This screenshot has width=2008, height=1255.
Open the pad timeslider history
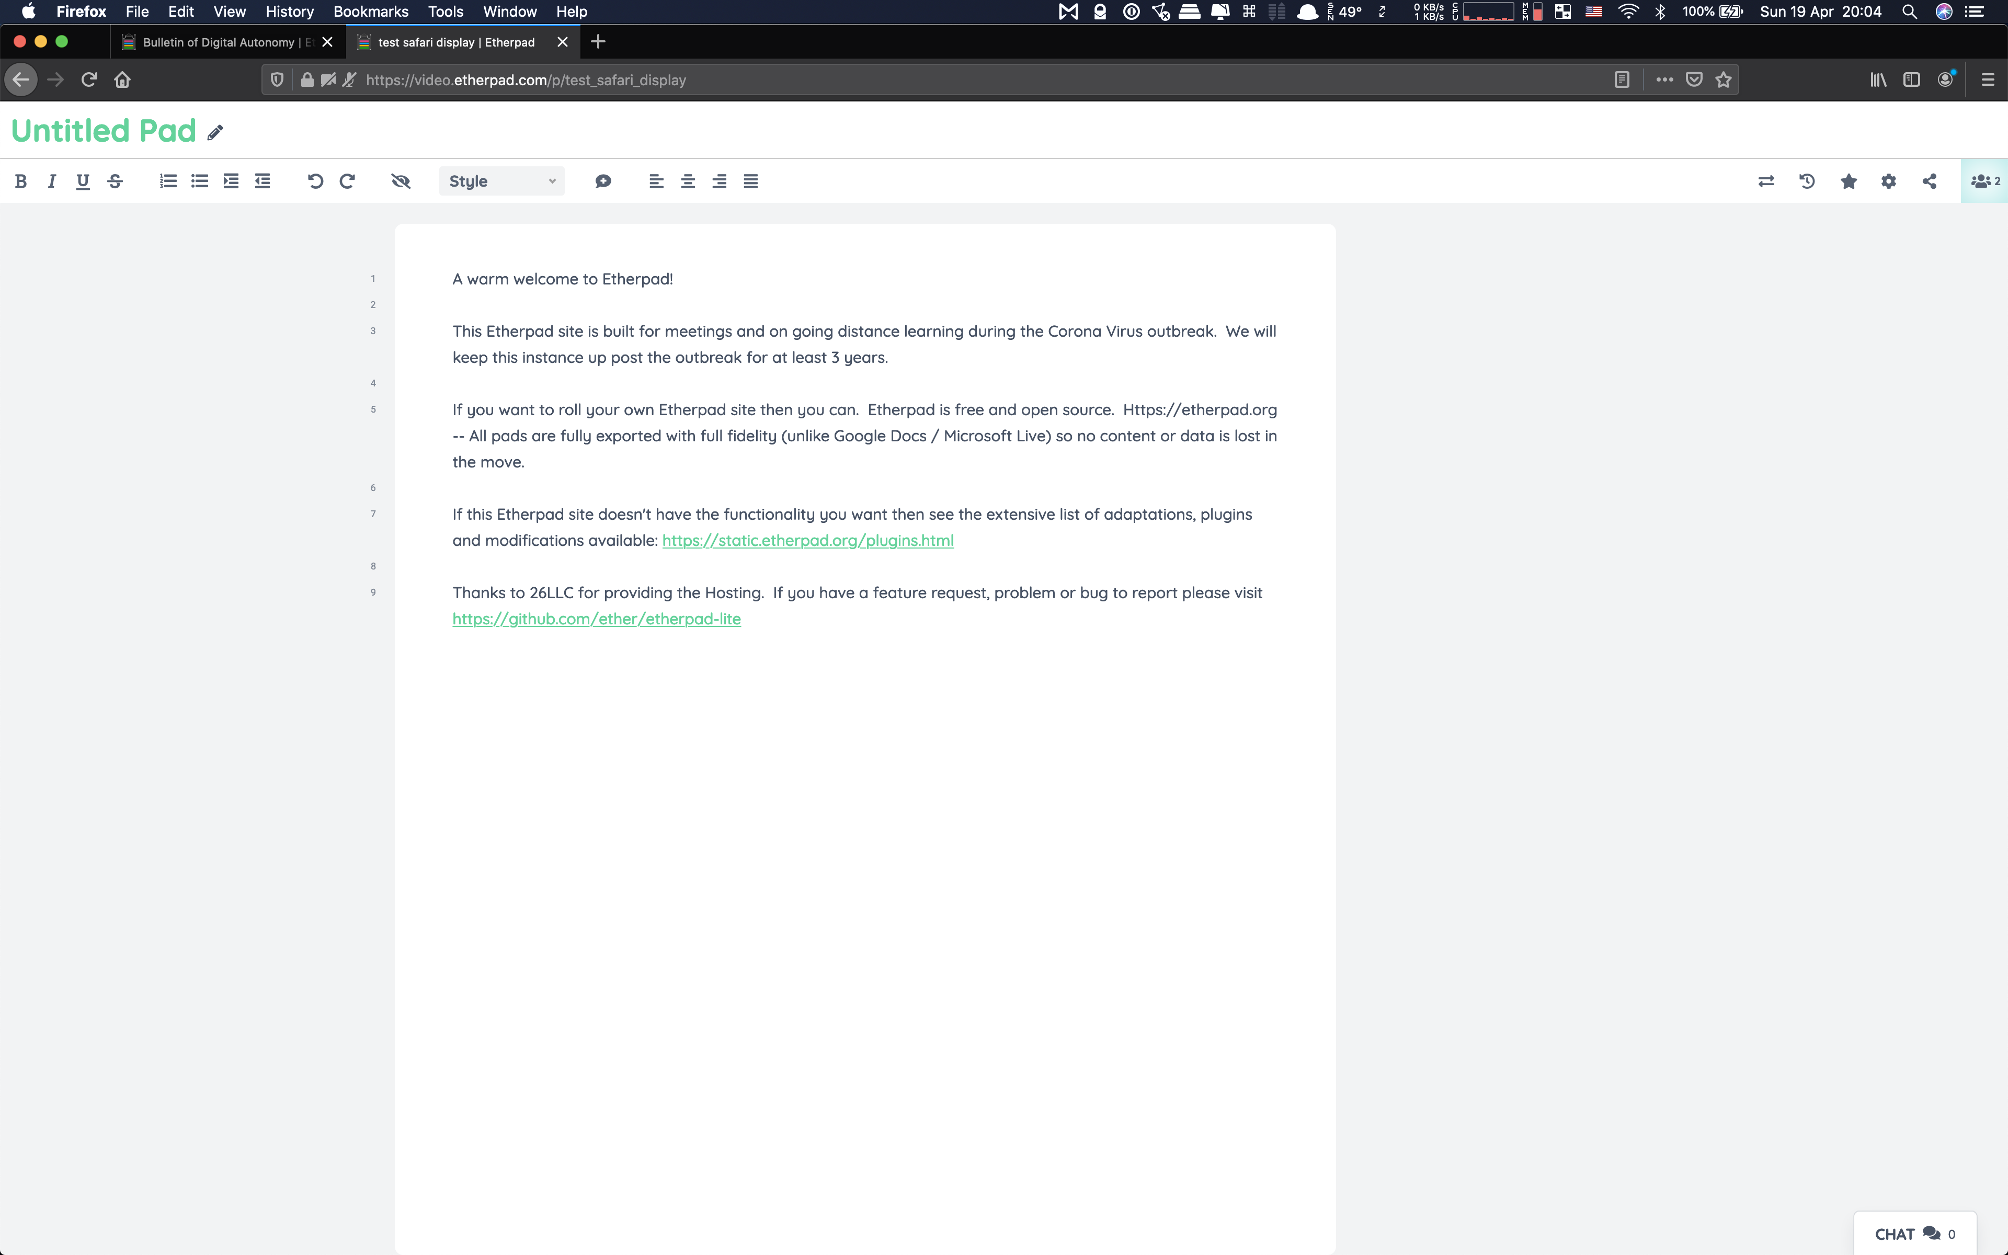(x=1806, y=181)
